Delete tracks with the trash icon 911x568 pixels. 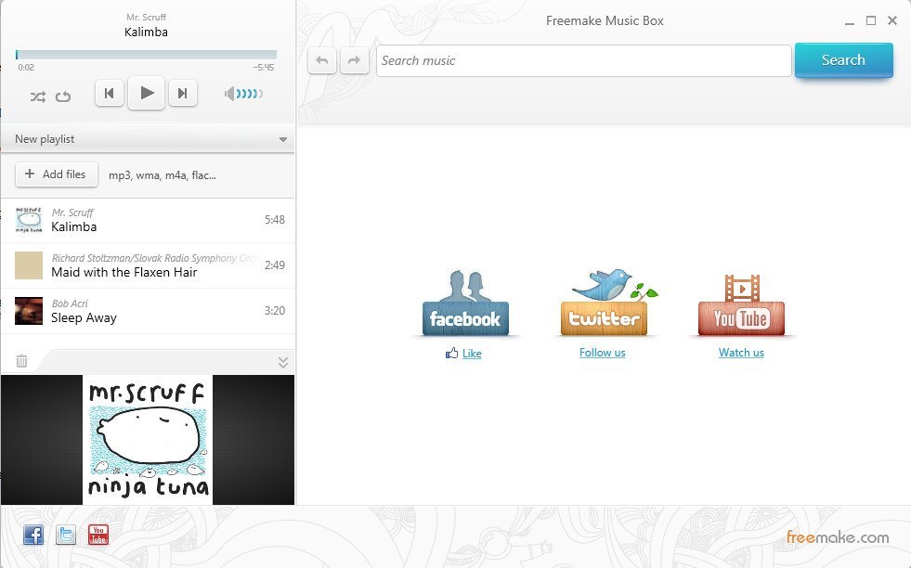(21, 361)
